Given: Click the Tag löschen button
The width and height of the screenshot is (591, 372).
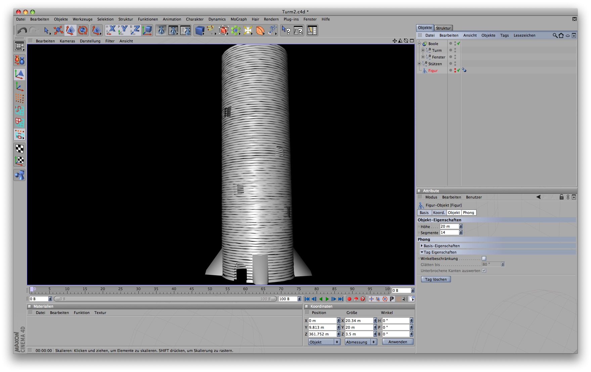Looking at the screenshot, I should click(436, 279).
